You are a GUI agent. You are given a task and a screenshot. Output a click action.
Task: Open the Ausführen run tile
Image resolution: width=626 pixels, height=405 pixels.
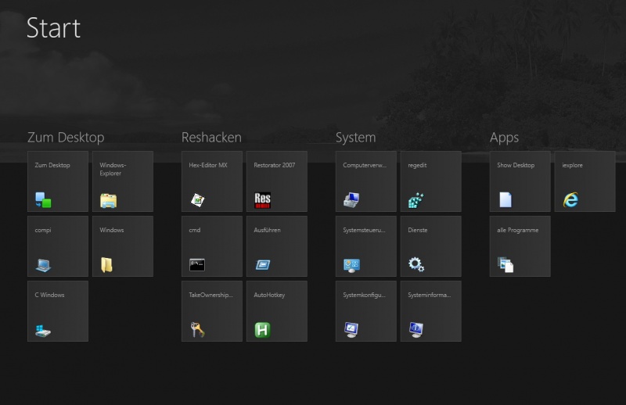(x=277, y=246)
